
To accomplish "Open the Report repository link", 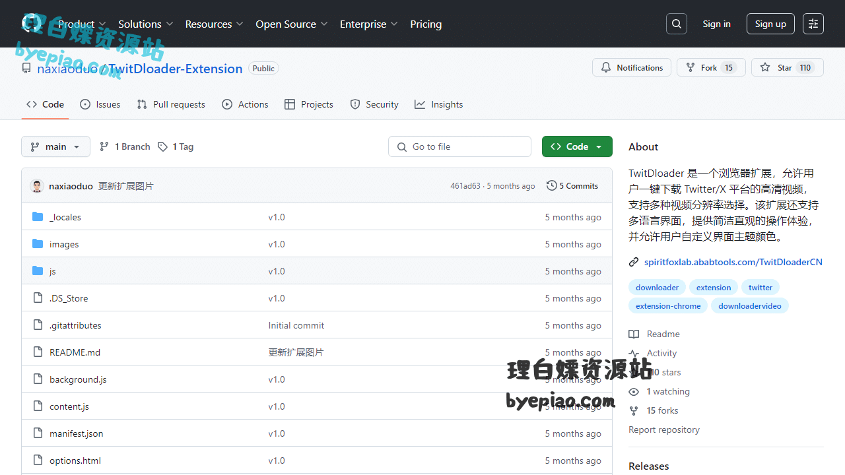I will pyautogui.click(x=663, y=429).
